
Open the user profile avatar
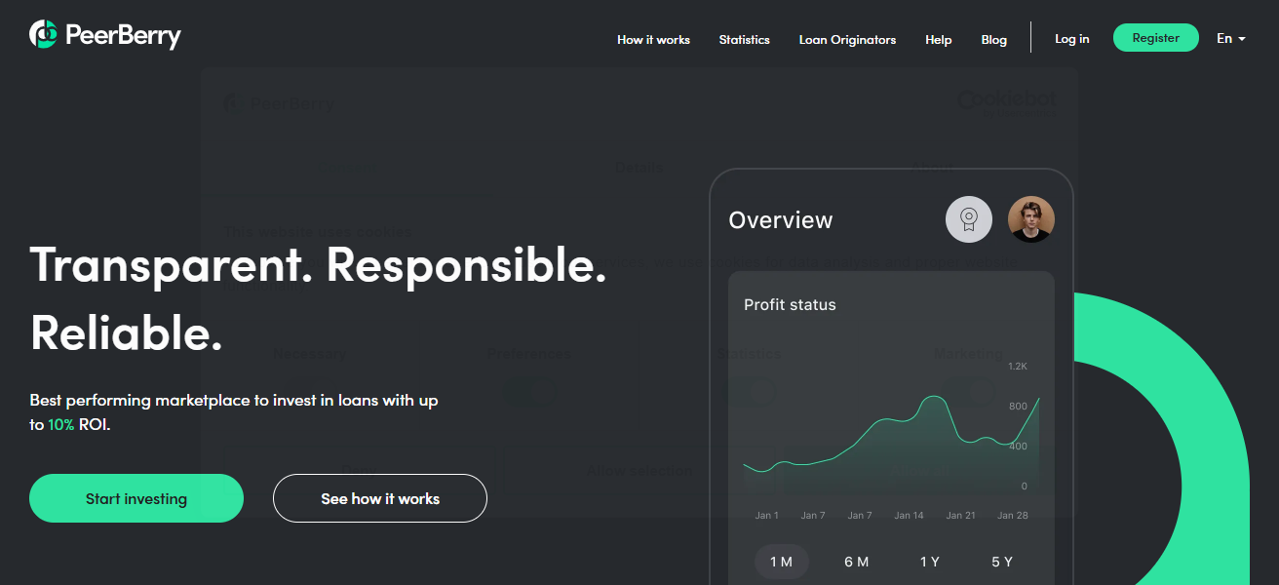(1030, 219)
